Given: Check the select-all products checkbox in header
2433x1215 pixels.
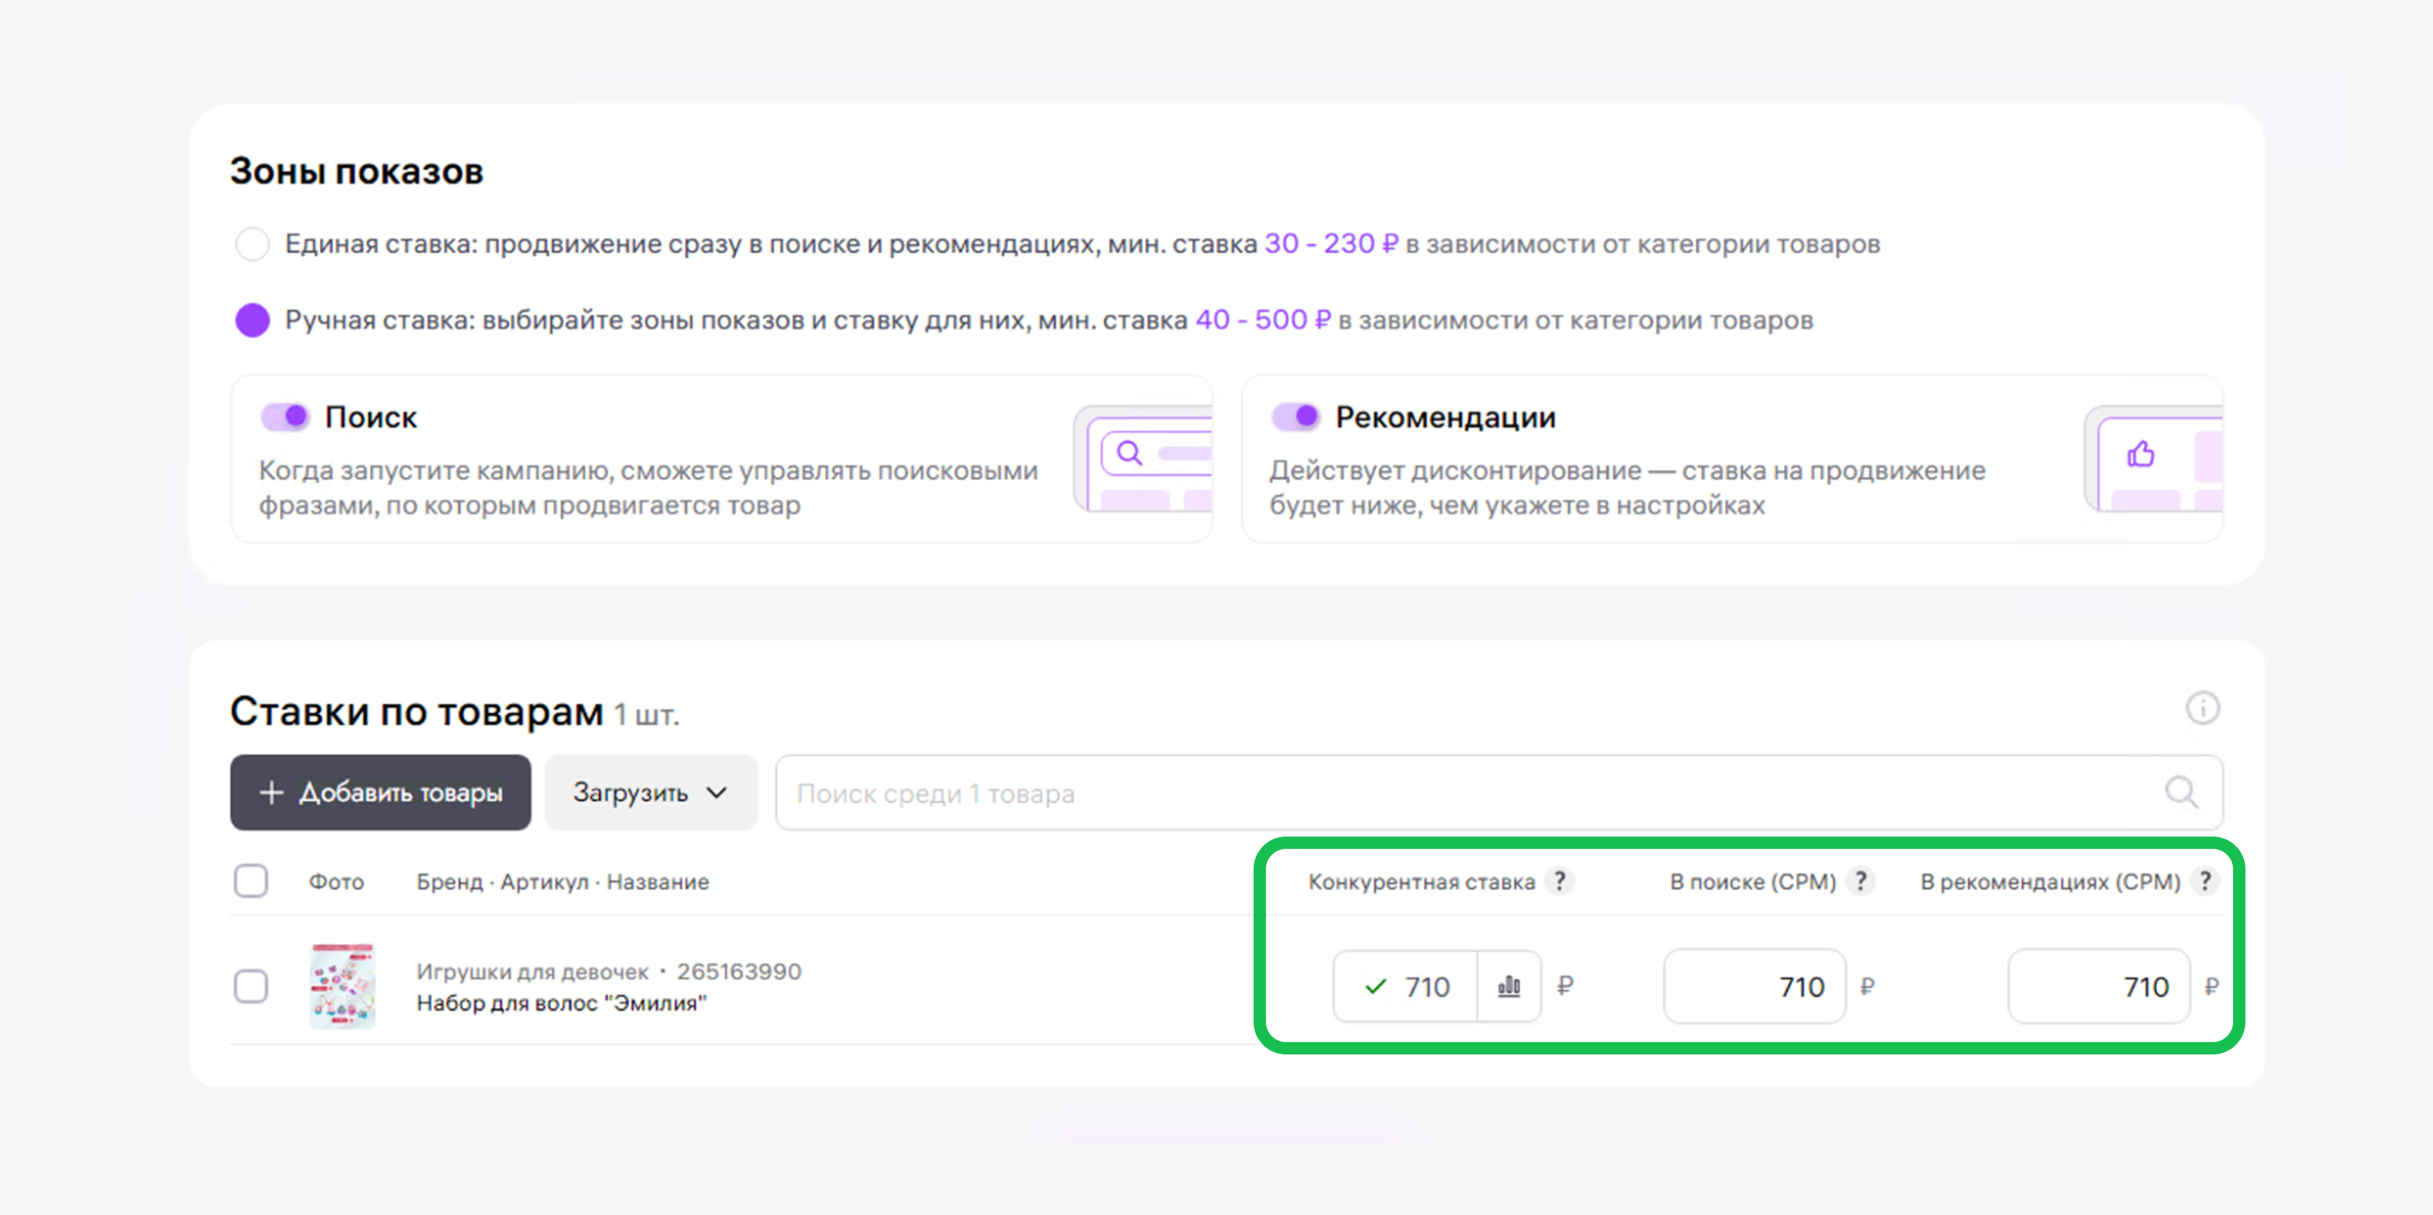Looking at the screenshot, I should (251, 881).
